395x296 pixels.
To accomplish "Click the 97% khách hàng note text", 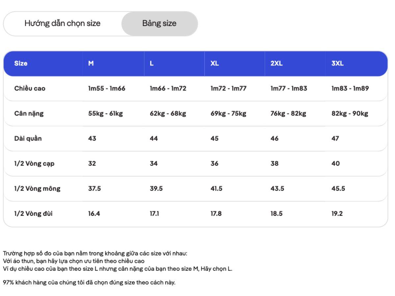I will pyautogui.click(x=89, y=283).
